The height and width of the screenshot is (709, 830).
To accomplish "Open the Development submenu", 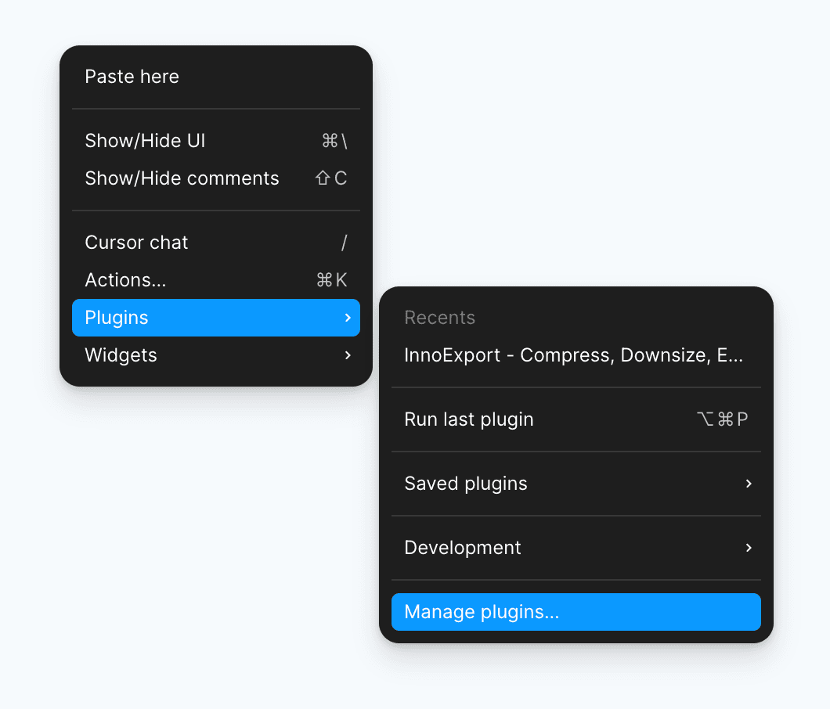I will coord(576,548).
